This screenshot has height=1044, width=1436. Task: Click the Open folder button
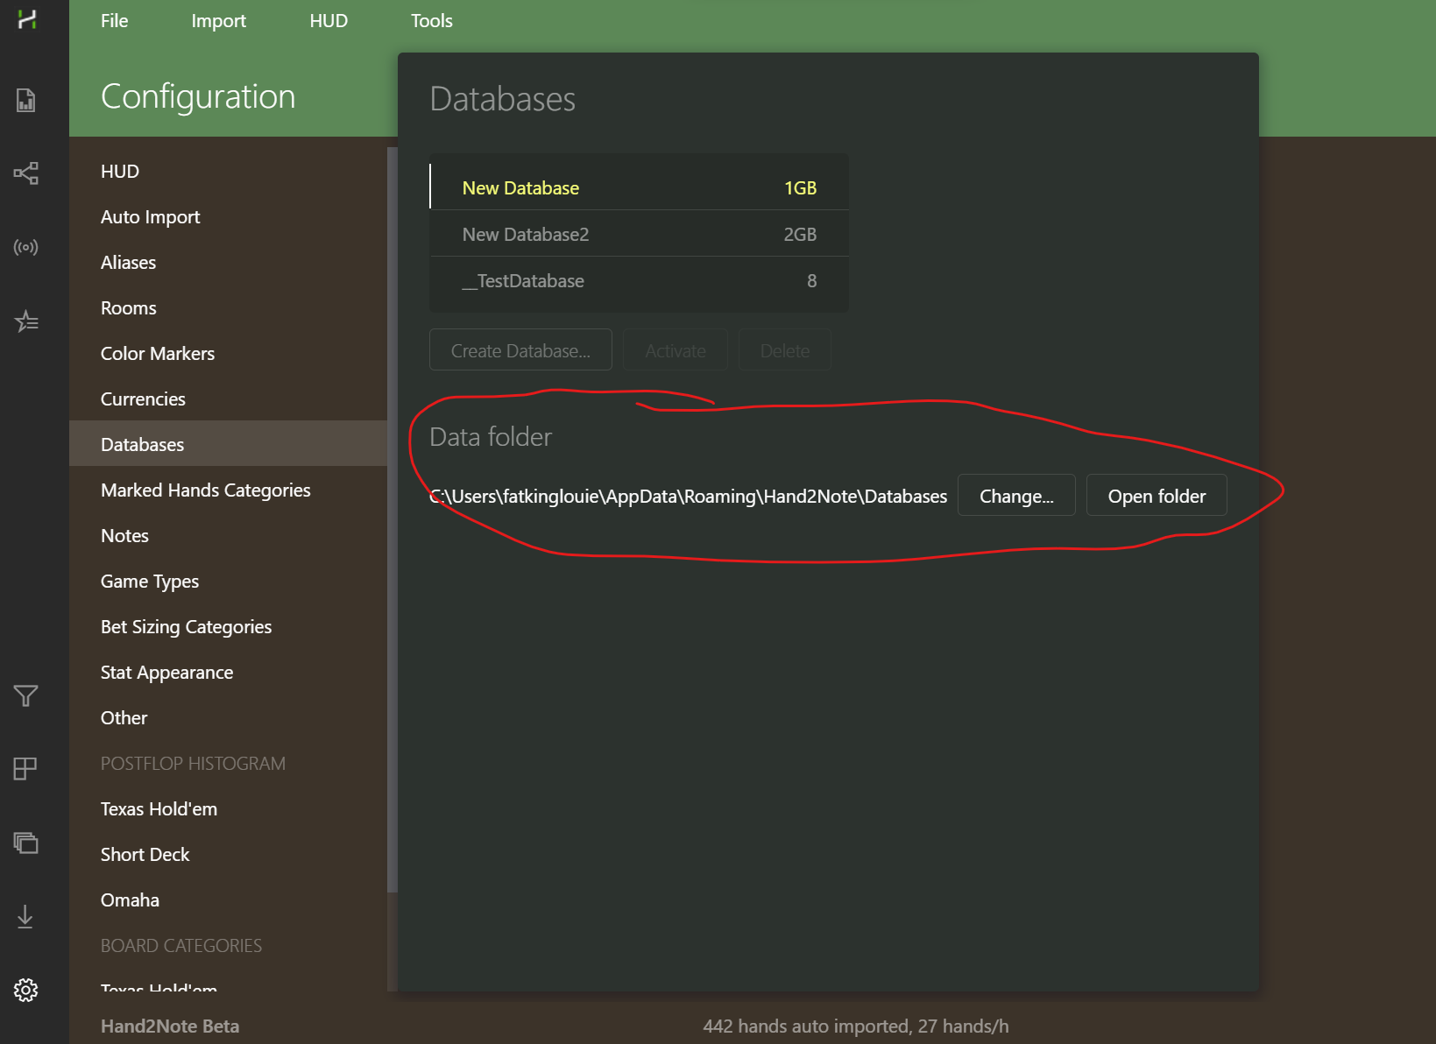tap(1157, 496)
